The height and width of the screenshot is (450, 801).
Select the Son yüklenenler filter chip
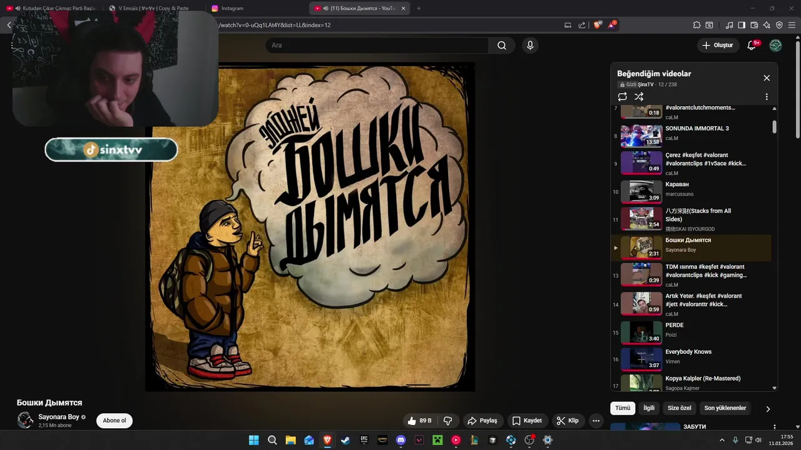click(x=725, y=408)
